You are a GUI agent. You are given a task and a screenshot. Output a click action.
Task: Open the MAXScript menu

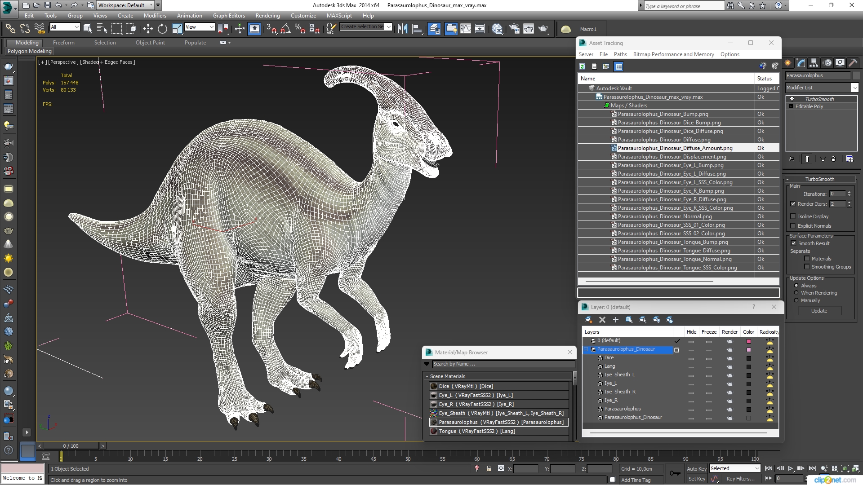339,15
